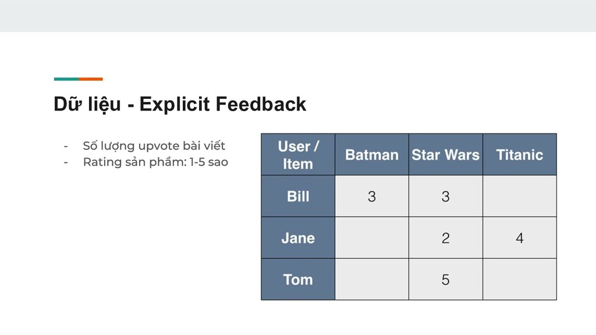
Task: Click the teal and orange accent bar
Action: (79, 79)
